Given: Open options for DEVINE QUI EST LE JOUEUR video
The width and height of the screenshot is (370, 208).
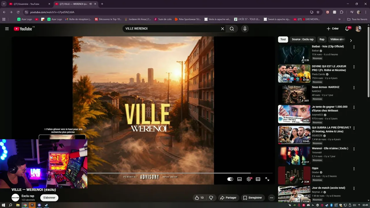Looking at the screenshot, I should click(x=354, y=67).
